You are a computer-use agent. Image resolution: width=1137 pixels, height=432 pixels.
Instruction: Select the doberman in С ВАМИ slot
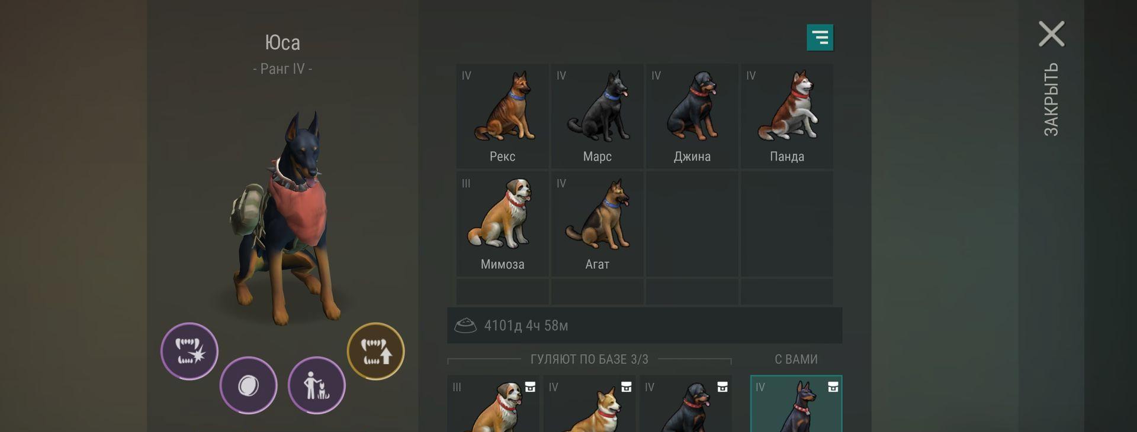(796, 404)
